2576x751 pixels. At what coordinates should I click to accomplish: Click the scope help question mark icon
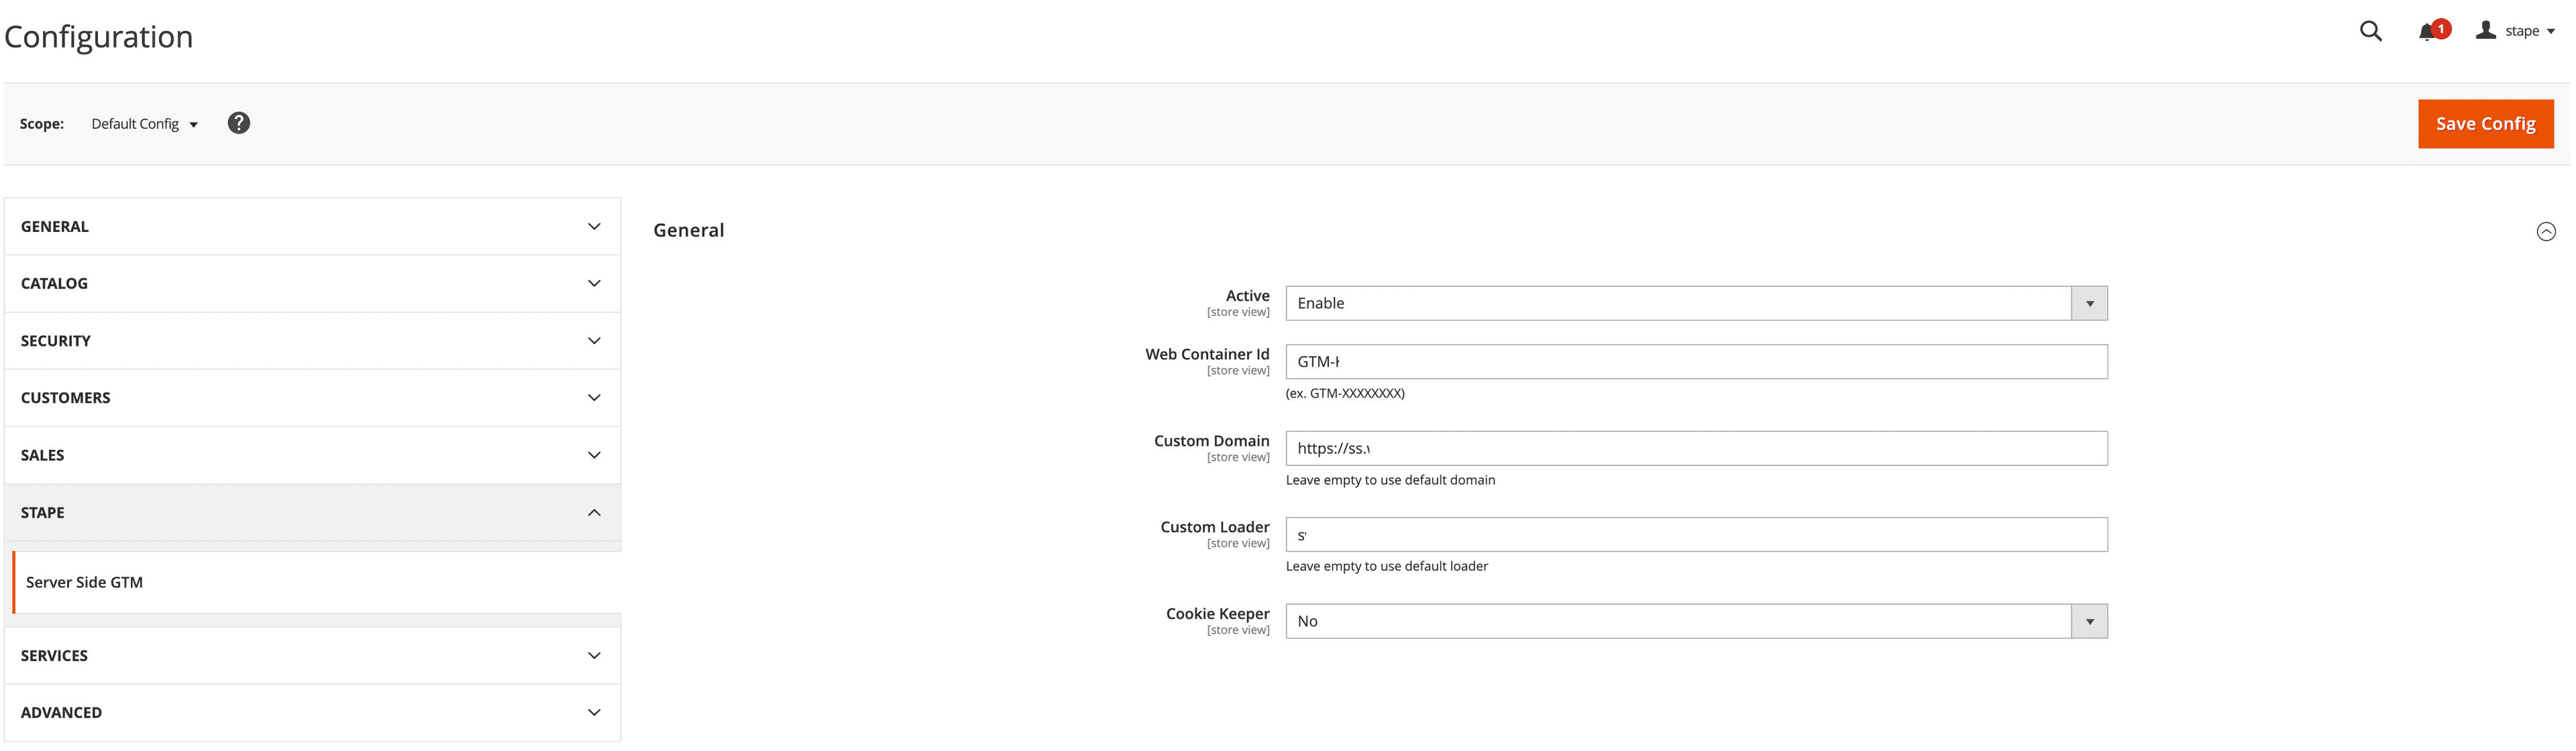pos(238,122)
